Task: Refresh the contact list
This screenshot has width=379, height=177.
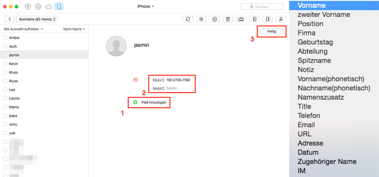Action: tap(188, 19)
